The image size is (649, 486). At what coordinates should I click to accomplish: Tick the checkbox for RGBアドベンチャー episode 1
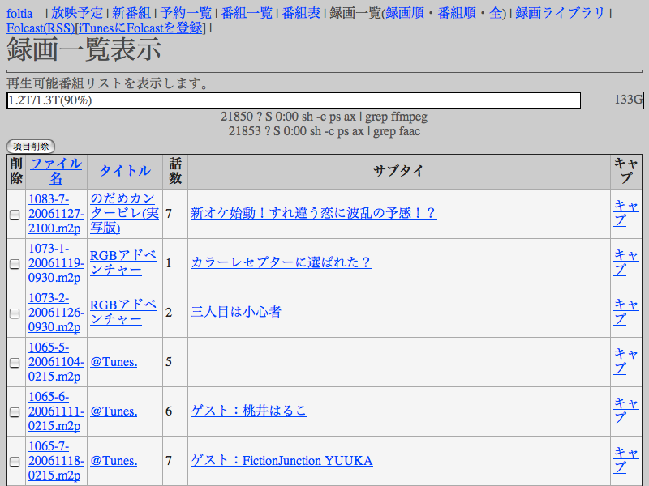(x=15, y=264)
